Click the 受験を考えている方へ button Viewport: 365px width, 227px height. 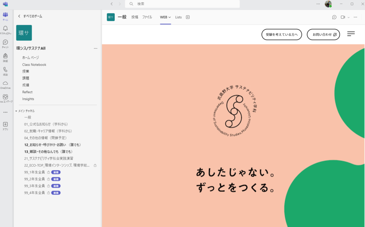(282, 35)
